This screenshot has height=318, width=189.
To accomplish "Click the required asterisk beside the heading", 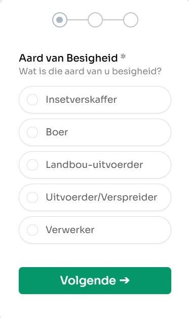I will pos(123,57).
